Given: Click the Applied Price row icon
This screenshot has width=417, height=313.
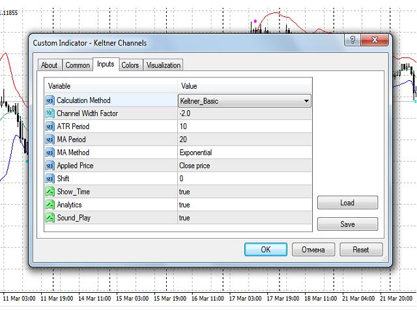Looking at the screenshot, I should 50,166.
